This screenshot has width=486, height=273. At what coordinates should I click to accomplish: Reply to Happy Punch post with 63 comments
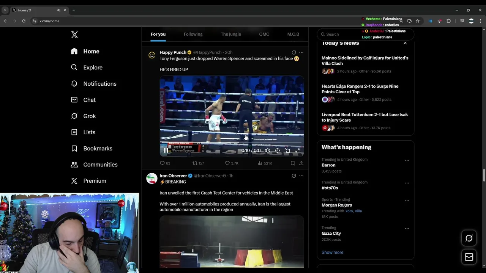pos(165,163)
